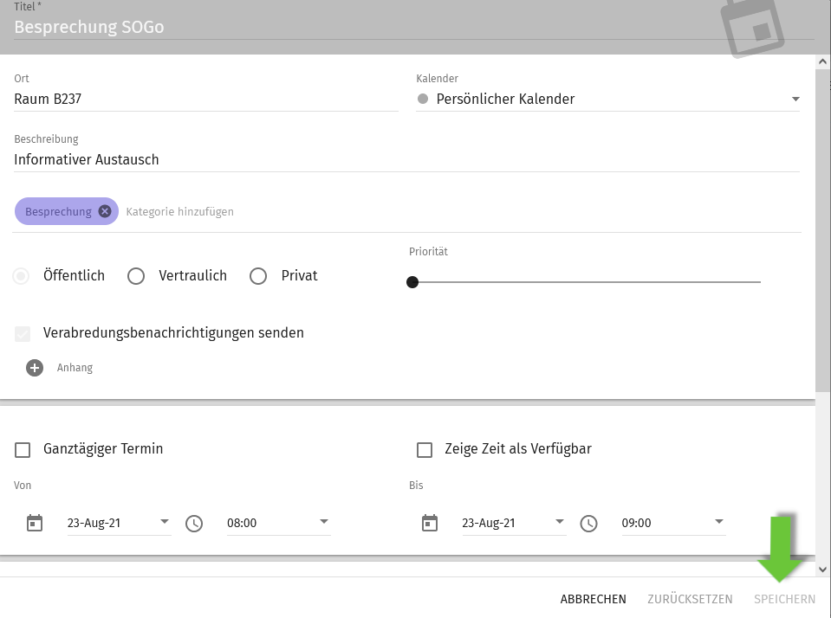Open the Bis date calendar icon
The image size is (831, 618).
tap(430, 523)
